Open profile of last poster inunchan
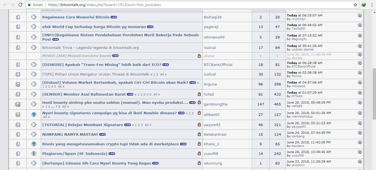376x170 pixels. coord(298,19)
